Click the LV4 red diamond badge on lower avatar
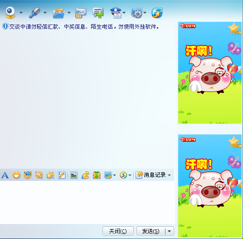The image size is (243, 239). pos(188,139)
